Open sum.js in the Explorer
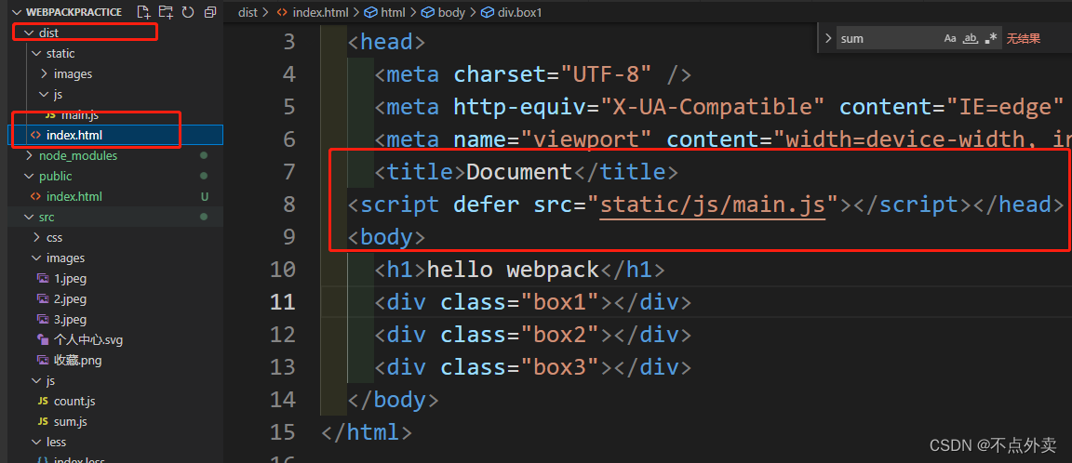 click(71, 422)
